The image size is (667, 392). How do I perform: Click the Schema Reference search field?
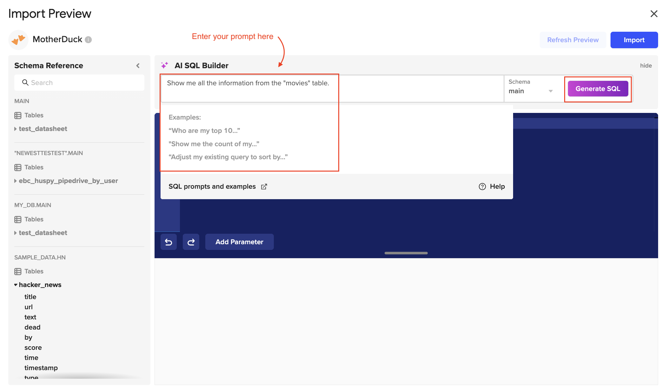point(79,83)
